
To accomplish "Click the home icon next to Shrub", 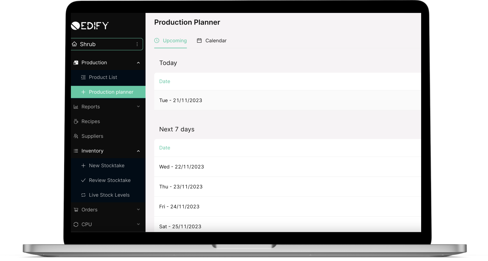I will (74, 44).
